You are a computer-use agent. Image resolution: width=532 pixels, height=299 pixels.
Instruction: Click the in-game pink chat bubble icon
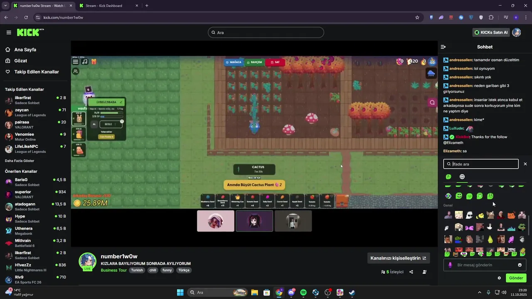432,102
